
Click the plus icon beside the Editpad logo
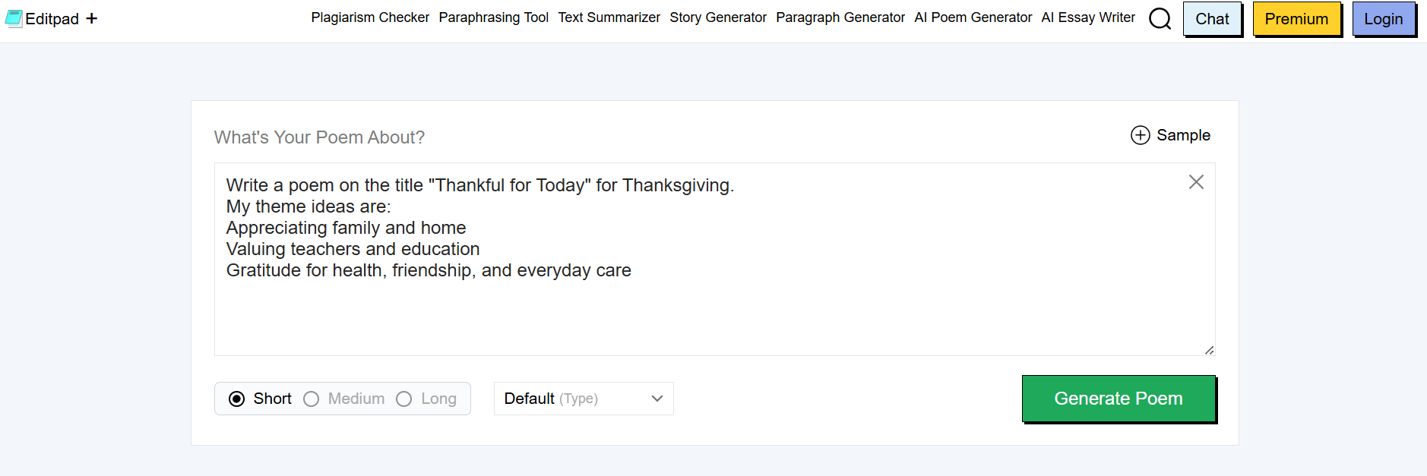(x=91, y=18)
